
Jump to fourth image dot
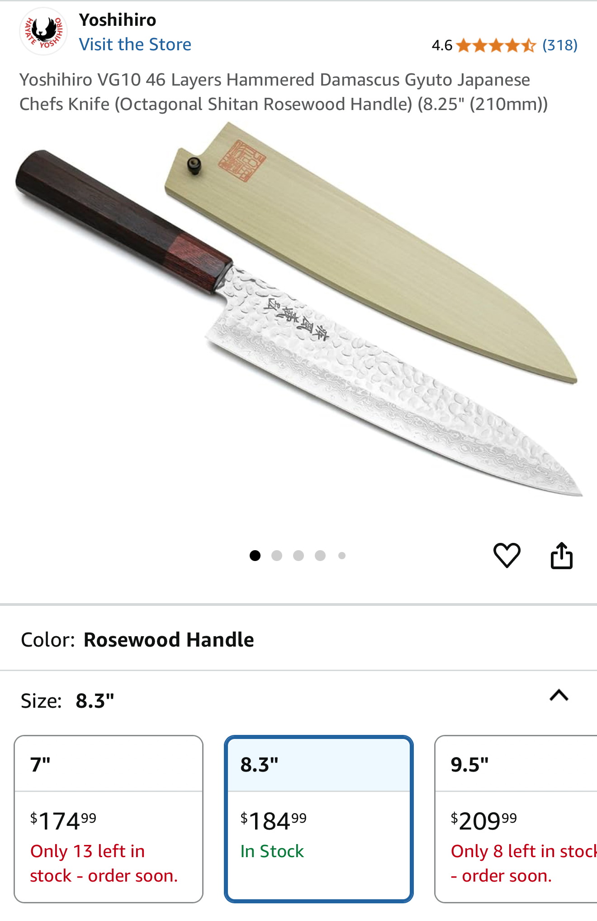pyautogui.click(x=320, y=556)
